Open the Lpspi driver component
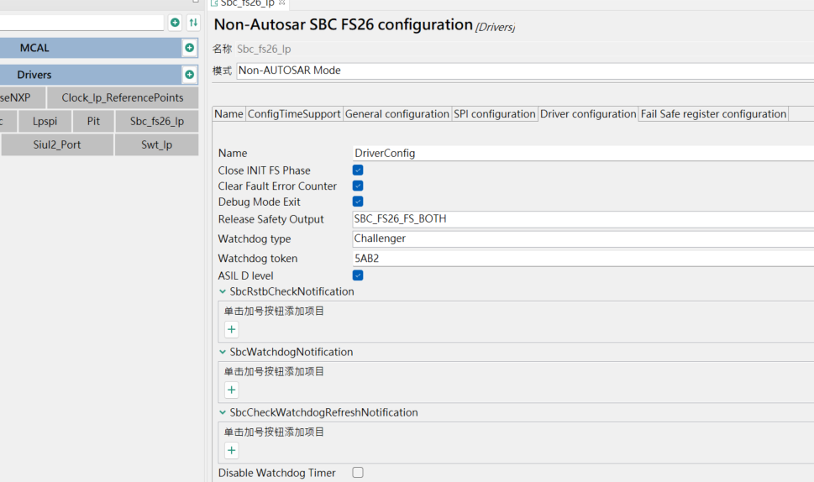The image size is (814, 482). pyautogui.click(x=45, y=122)
